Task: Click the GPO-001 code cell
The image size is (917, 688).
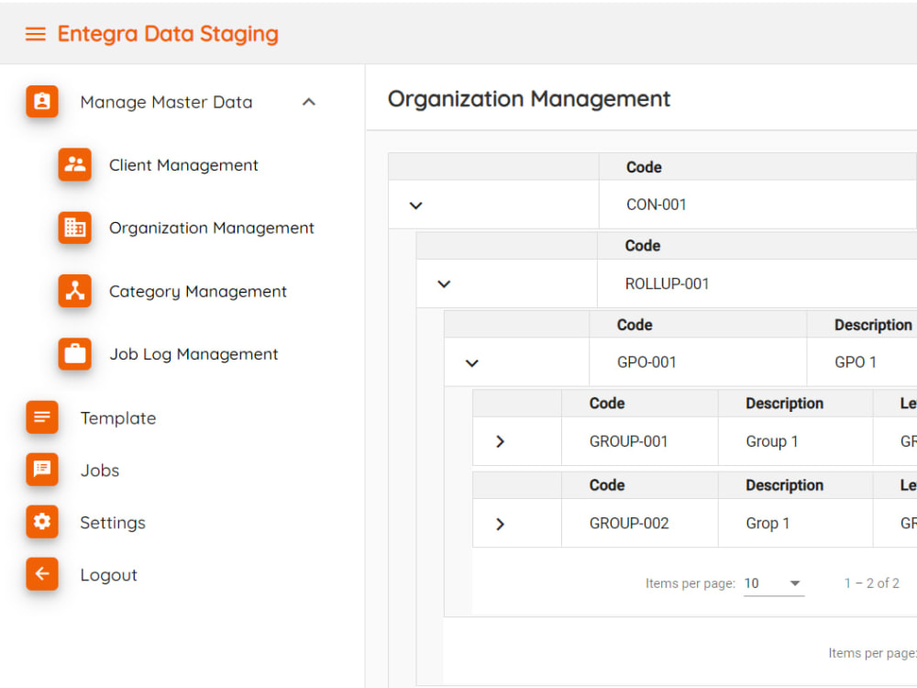Action: [698, 362]
